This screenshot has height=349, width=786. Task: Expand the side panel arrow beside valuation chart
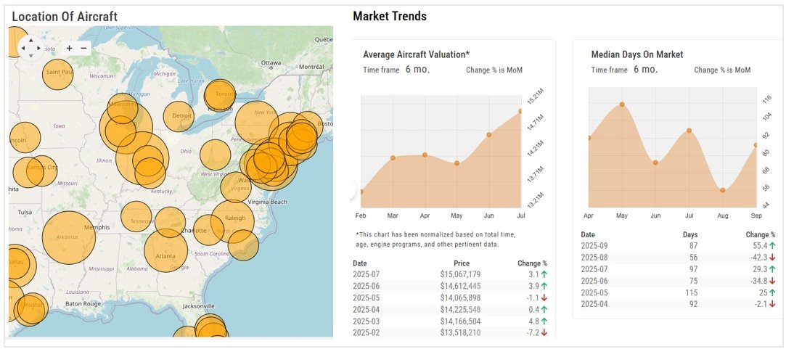point(353,189)
